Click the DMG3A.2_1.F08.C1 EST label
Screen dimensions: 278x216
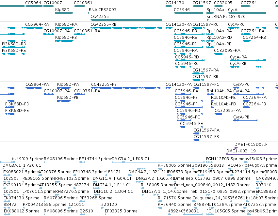pyautogui.click(x=131, y=159)
